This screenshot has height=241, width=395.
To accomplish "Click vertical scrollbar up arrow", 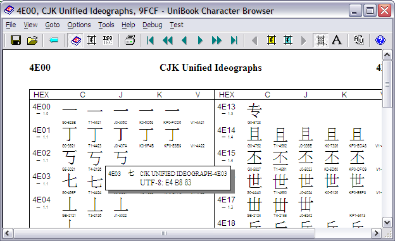I will point(387,54).
